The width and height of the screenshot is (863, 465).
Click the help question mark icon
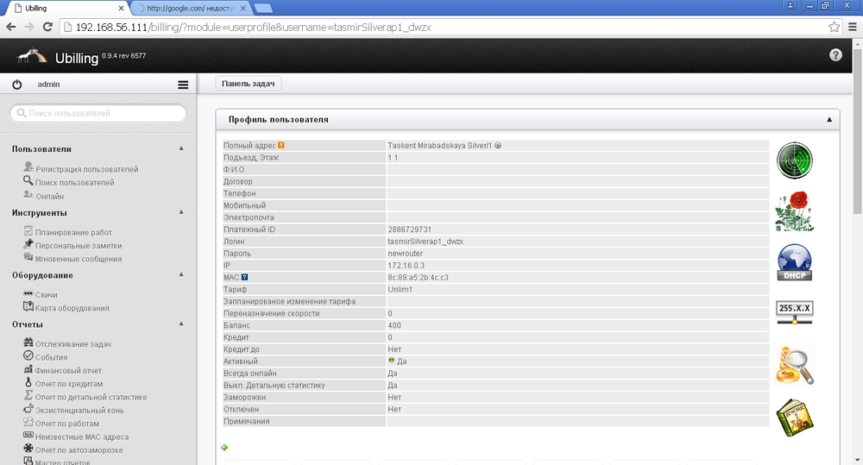[x=835, y=55]
